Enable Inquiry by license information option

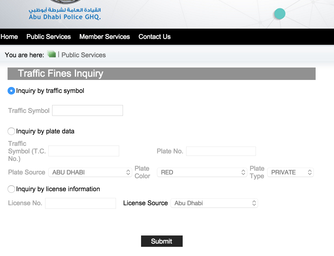[11, 189]
